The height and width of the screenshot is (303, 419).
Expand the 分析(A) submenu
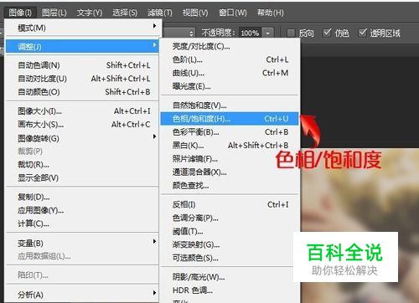pos(82,295)
